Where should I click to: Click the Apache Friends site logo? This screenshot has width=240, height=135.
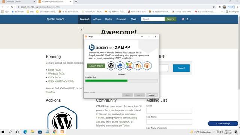click(55, 19)
